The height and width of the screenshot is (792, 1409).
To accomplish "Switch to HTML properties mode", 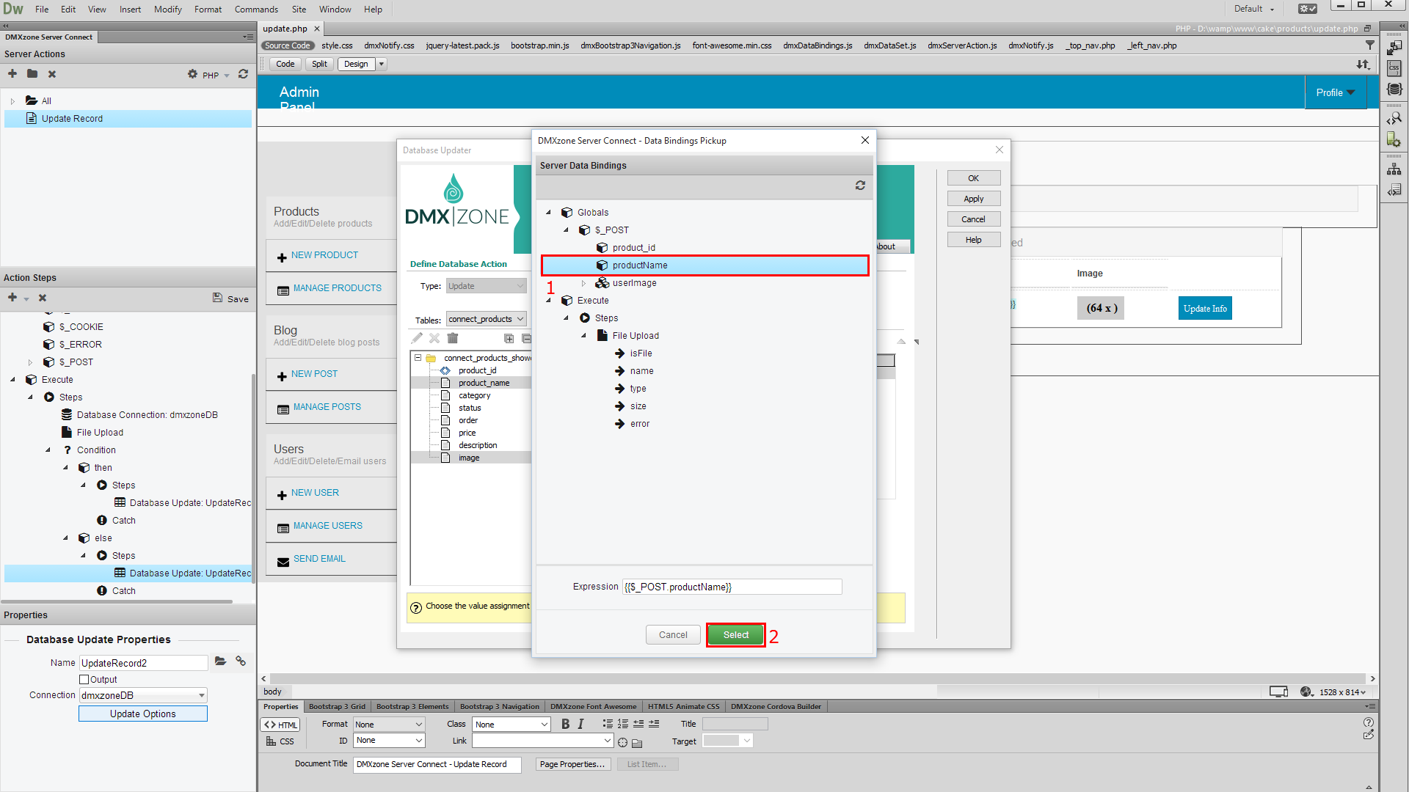I will point(280,725).
